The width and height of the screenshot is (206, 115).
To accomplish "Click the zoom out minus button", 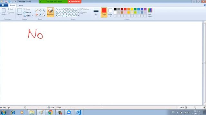I will pyautogui.click(x=186, y=107).
